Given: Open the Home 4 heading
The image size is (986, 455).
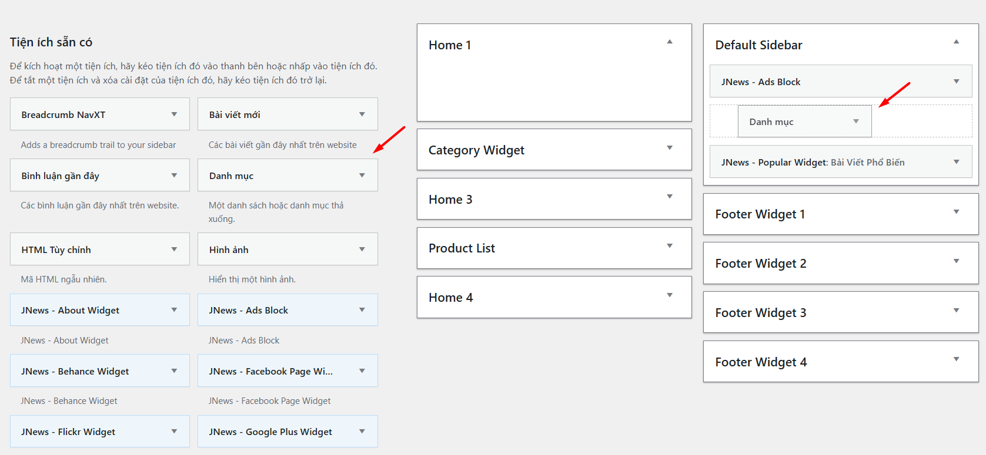Looking at the screenshot, I should tap(450, 298).
